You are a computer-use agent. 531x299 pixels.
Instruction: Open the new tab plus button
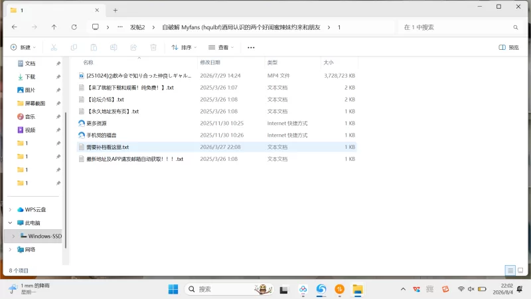click(115, 11)
